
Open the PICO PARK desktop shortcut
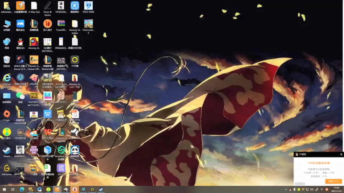[x=89, y=7]
